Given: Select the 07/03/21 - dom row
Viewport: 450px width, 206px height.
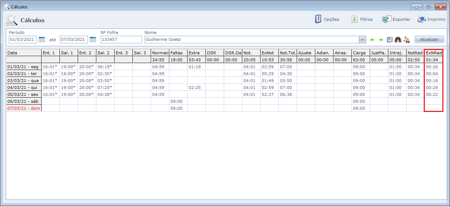Looking at the screenshot, I should click(x=23, y=108).
